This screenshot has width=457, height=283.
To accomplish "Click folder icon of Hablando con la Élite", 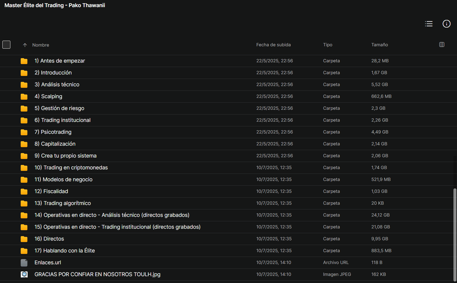I will click(x=24, y=251).
